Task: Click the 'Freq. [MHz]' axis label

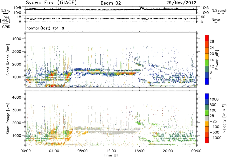Action: coord(5,19)
